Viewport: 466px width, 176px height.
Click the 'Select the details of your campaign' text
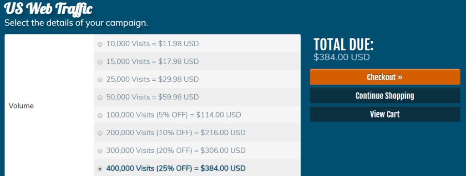pyautogui.click(x=76, y=23)
